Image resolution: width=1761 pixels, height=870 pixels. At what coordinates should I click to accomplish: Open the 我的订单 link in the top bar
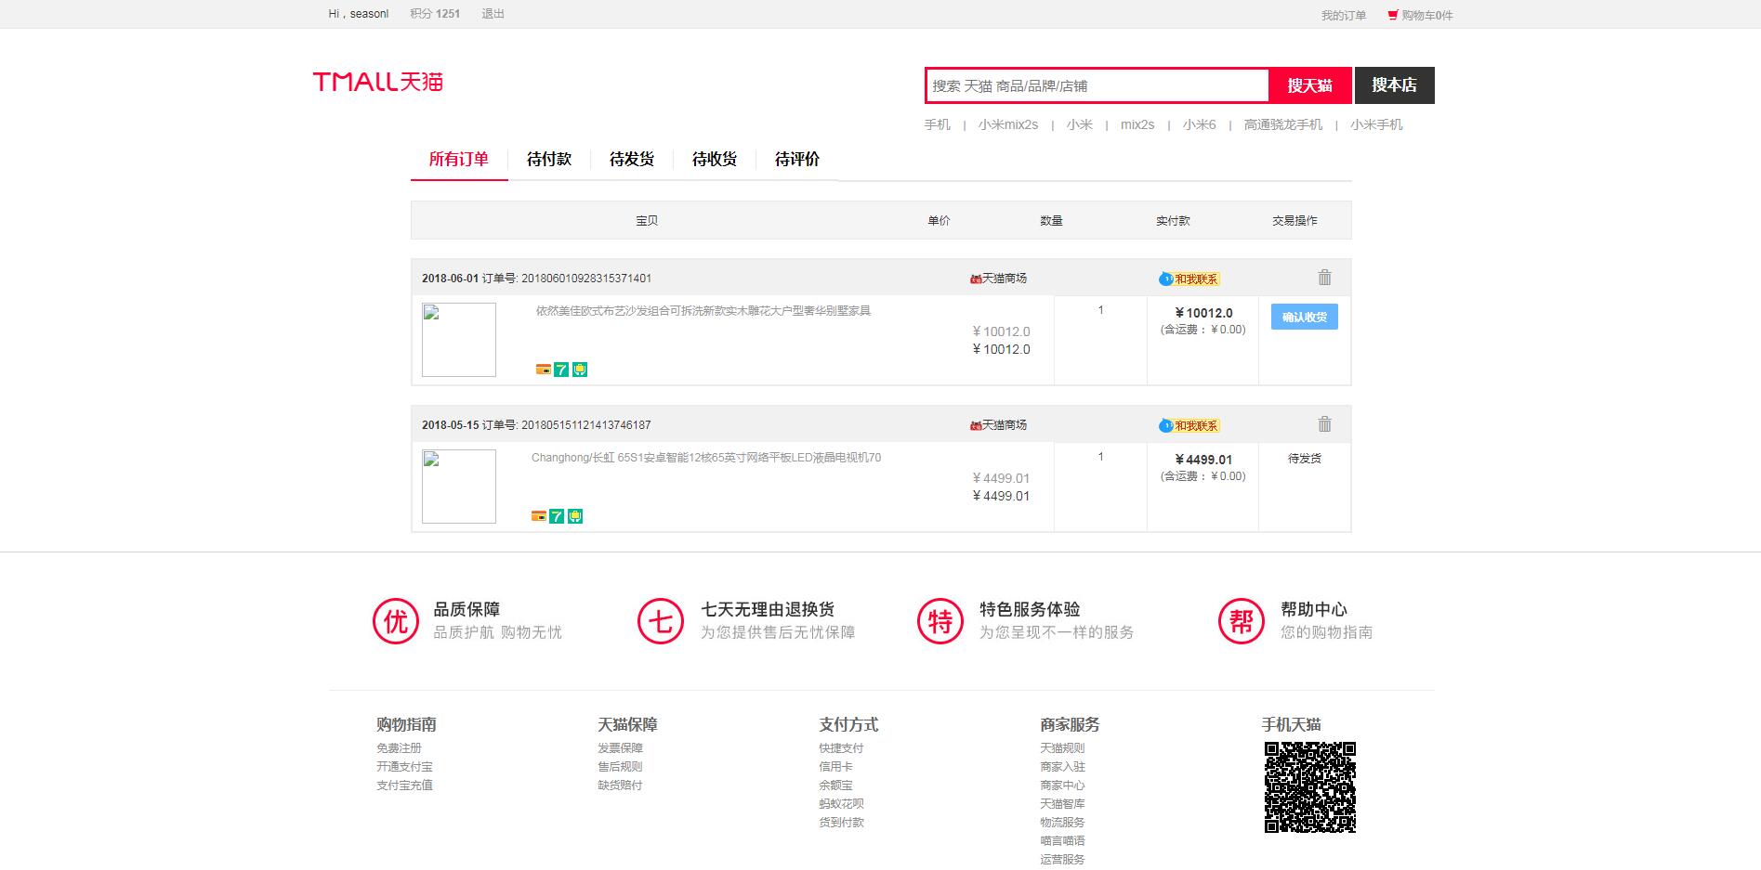click(x=1344, y=16)
